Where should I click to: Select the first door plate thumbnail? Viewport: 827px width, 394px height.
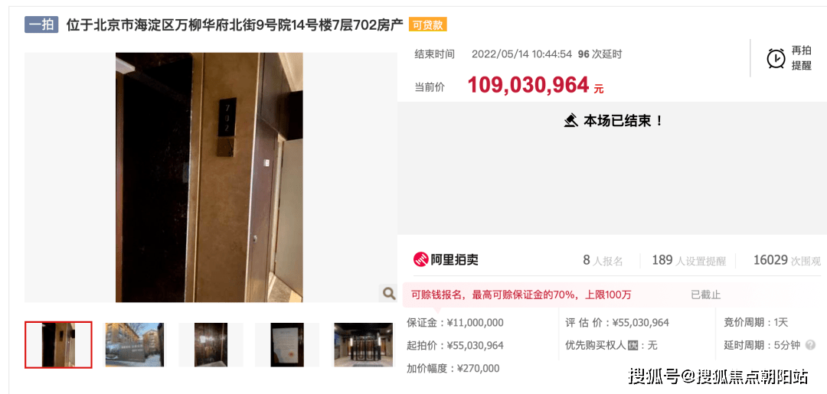tap(58, 344)
